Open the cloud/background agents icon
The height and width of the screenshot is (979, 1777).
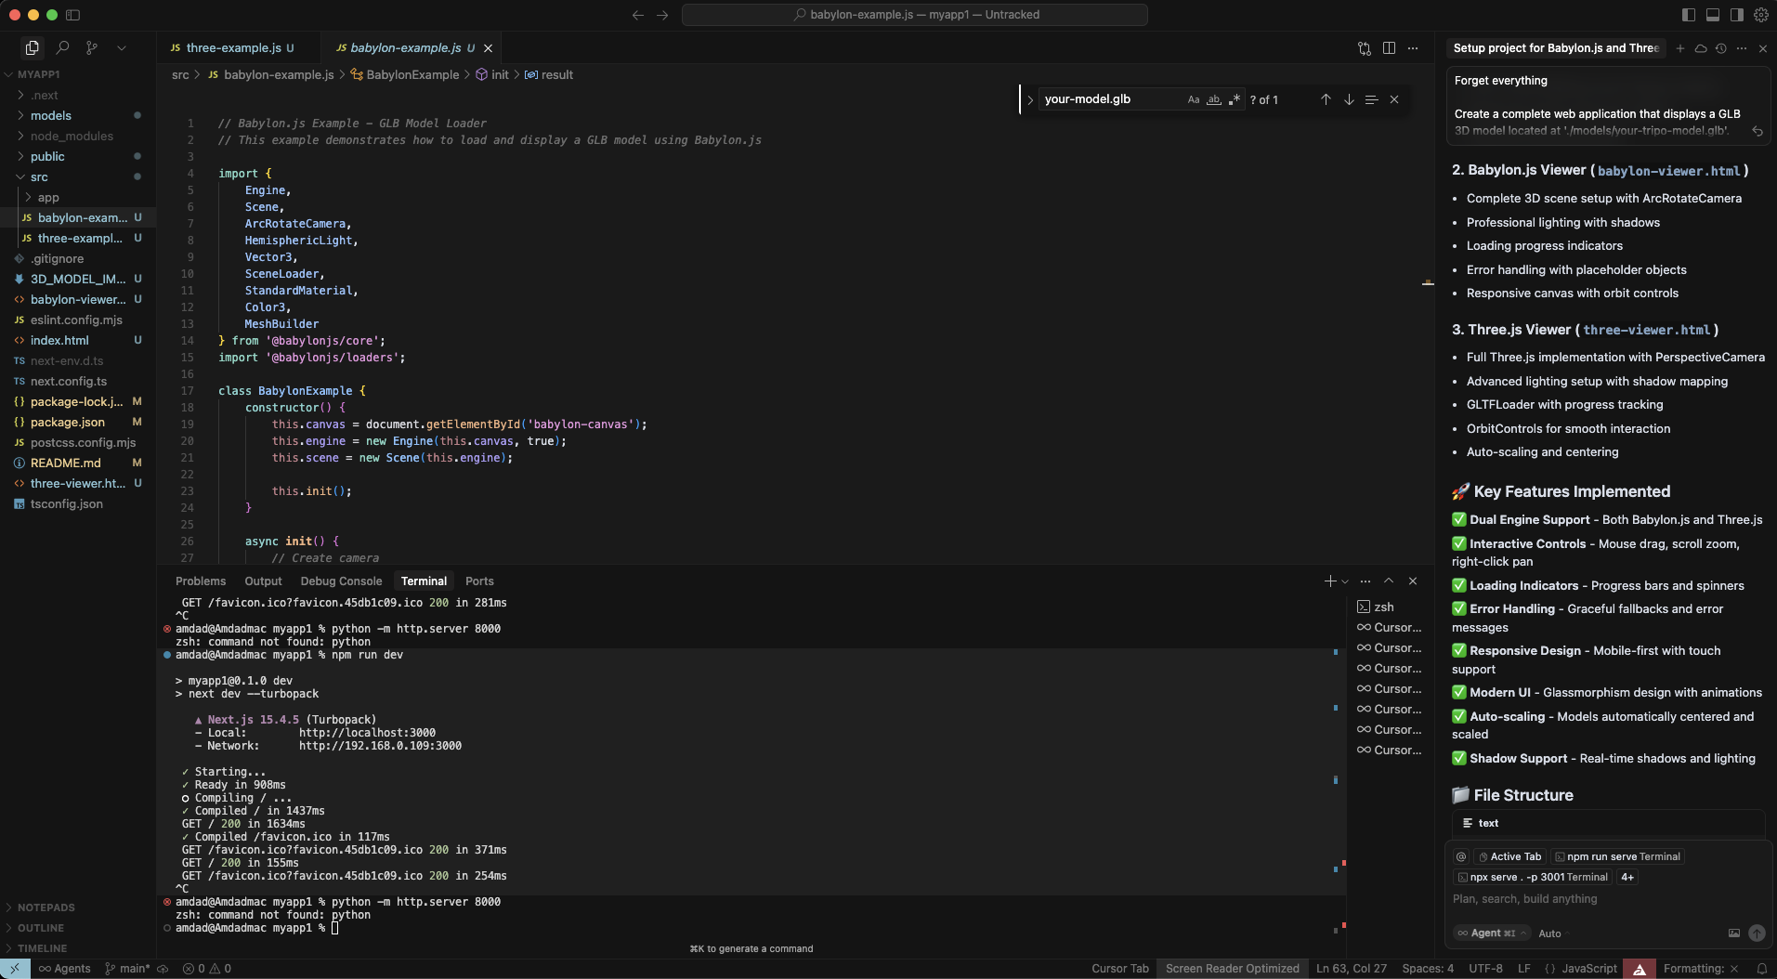pyautogui.click(x=1701, y=48)
